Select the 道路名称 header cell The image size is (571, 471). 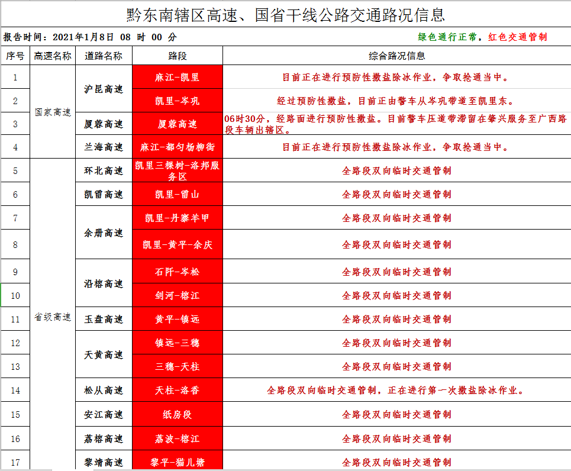(104, 56)
